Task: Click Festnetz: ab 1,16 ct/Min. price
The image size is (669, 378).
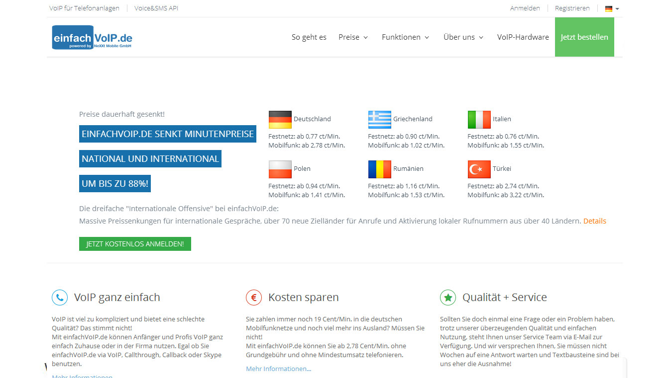Action: click(404, 186)
